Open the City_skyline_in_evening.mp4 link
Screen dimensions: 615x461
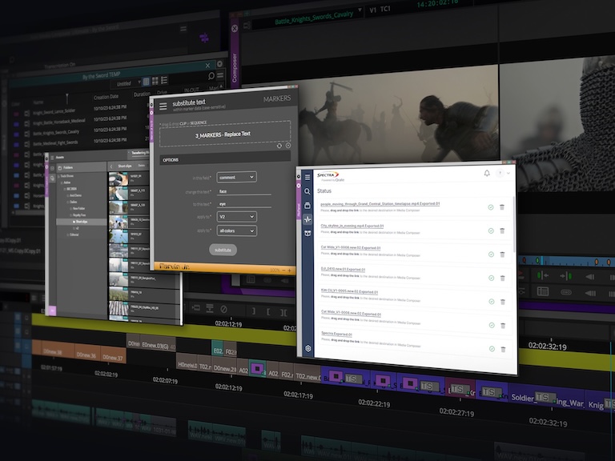click(x=352, y=226)
